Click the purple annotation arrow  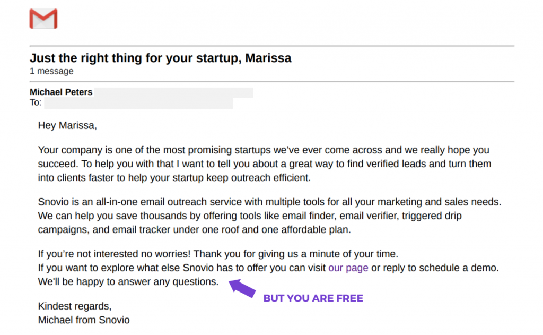coord(242,288)
